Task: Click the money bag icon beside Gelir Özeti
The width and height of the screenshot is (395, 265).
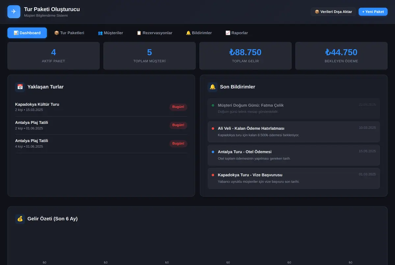Action: [20, 219]
